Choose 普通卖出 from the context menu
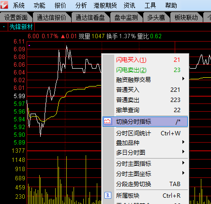Screen dimensions: 211x204 (146, 100)
